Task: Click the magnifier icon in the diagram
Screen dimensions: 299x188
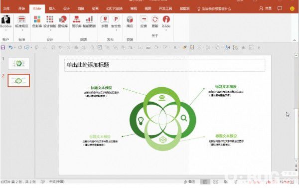Action: (184, 118)
